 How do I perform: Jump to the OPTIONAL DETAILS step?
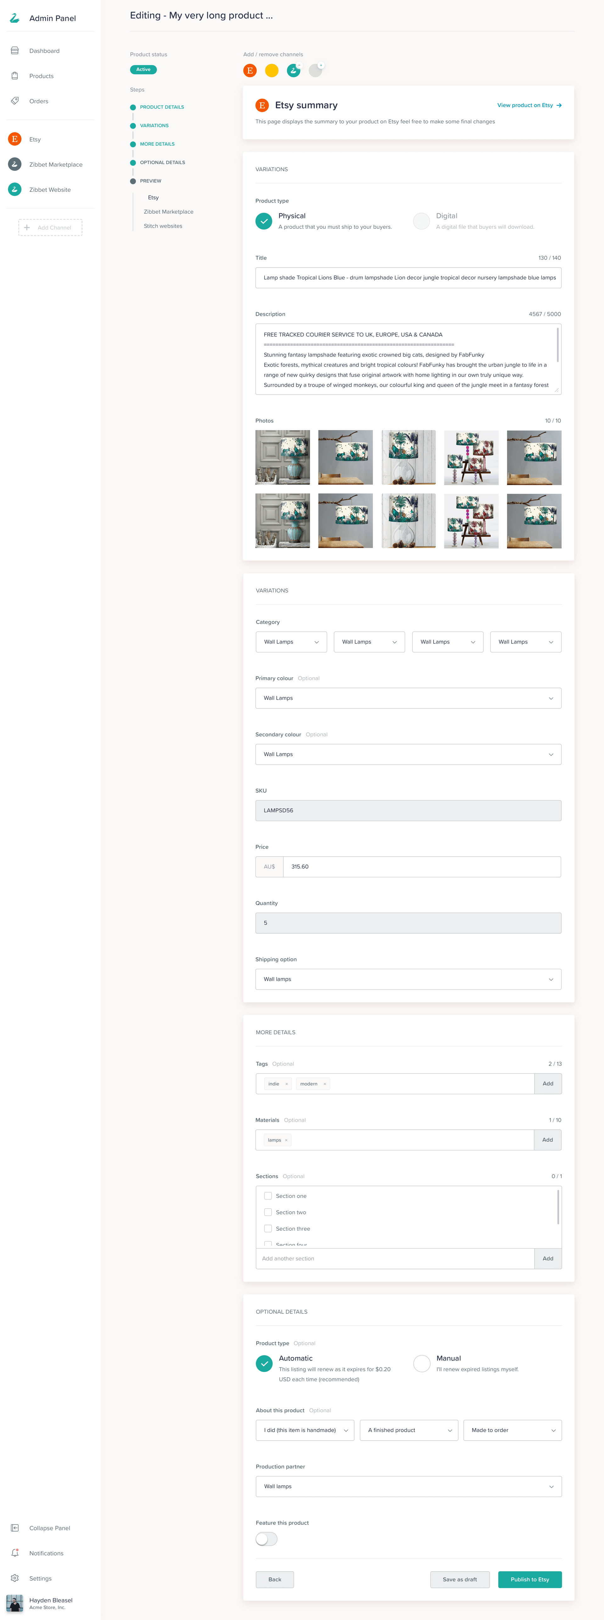pyautogui.click(x=162, y=162)
